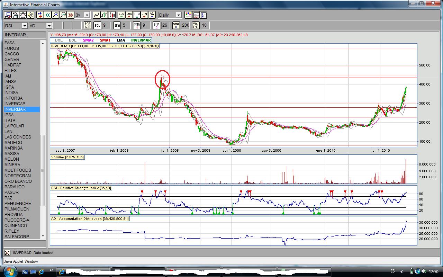
Task: Select the line chart style icon
Action: point(96,15)
